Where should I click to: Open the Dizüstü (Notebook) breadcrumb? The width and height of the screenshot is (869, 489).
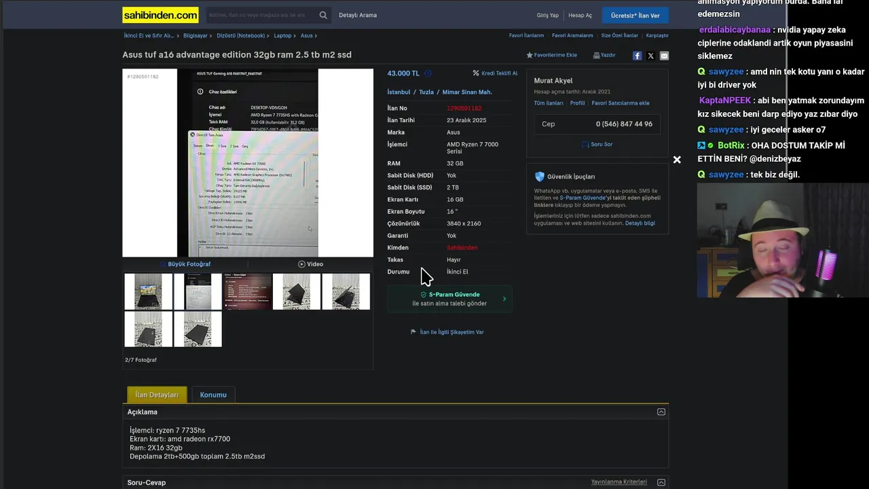(241, 35)
